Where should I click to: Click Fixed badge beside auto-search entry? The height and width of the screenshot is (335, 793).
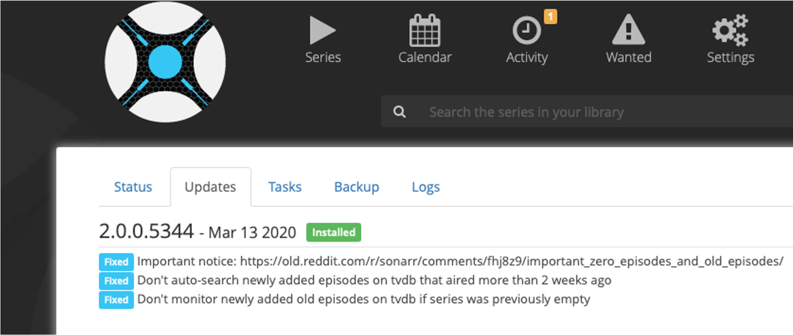coord(116,281)
